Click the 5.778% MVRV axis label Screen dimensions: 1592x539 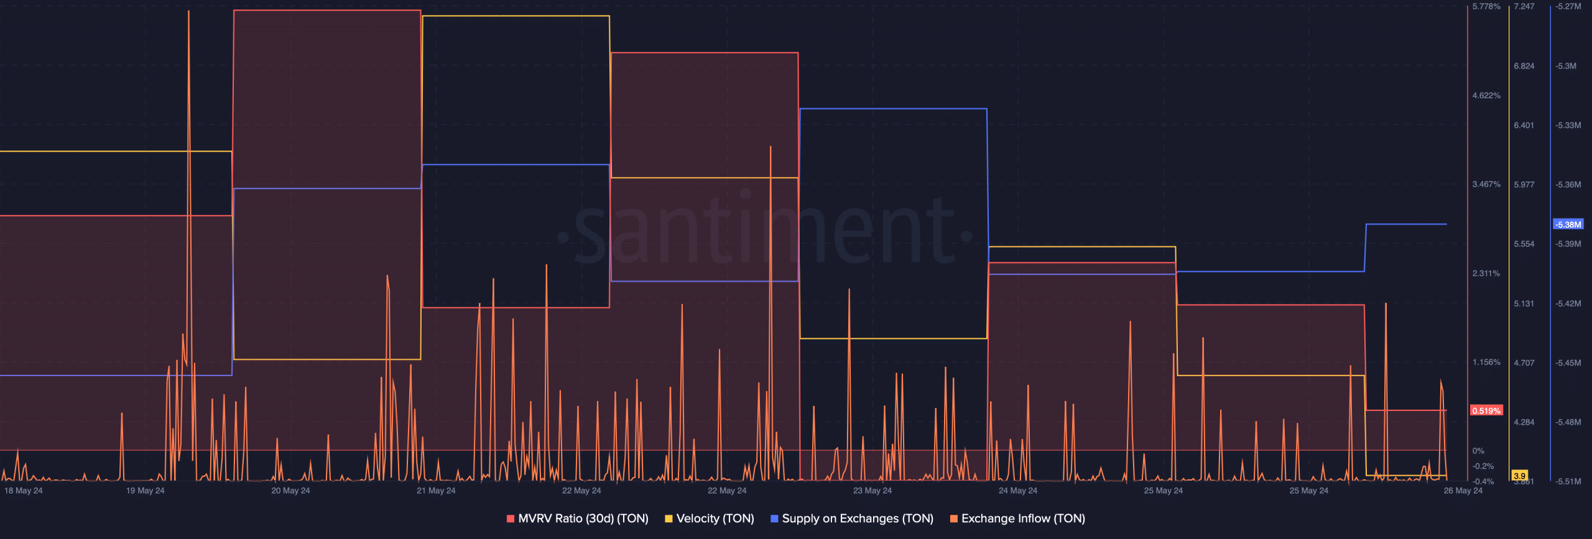tap(1486, 6)
